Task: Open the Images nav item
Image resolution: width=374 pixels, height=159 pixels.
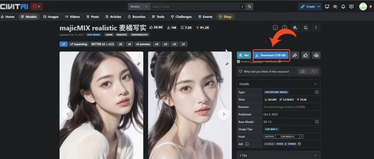Action: pos(51,17)
